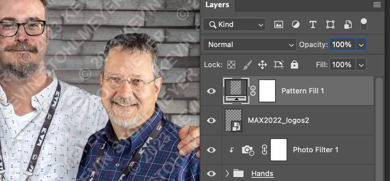Toggle link icon on Pattern Fill 1
Screen dimensions: 390x181
pos(253,91)
